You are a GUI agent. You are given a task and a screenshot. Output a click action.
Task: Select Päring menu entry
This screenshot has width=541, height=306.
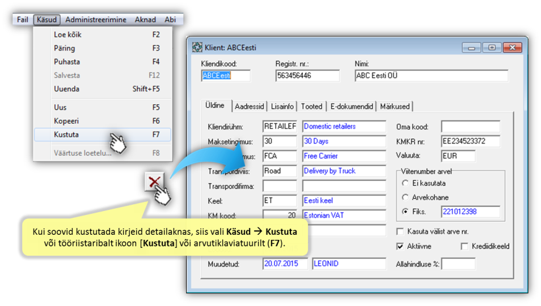(103, 48)
